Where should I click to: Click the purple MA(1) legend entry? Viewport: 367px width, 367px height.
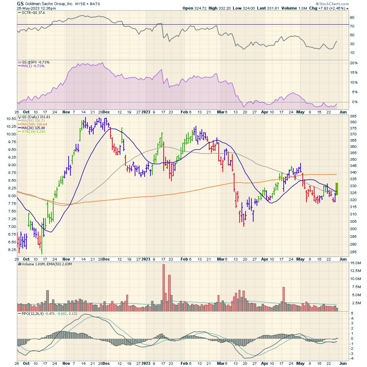(x=33, y=66)
